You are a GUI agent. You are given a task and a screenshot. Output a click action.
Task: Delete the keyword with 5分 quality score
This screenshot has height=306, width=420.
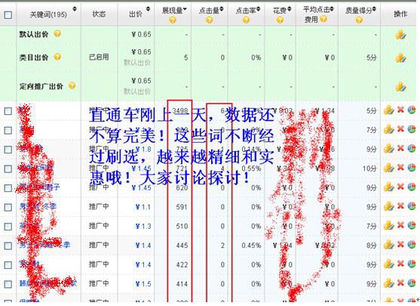400,110
